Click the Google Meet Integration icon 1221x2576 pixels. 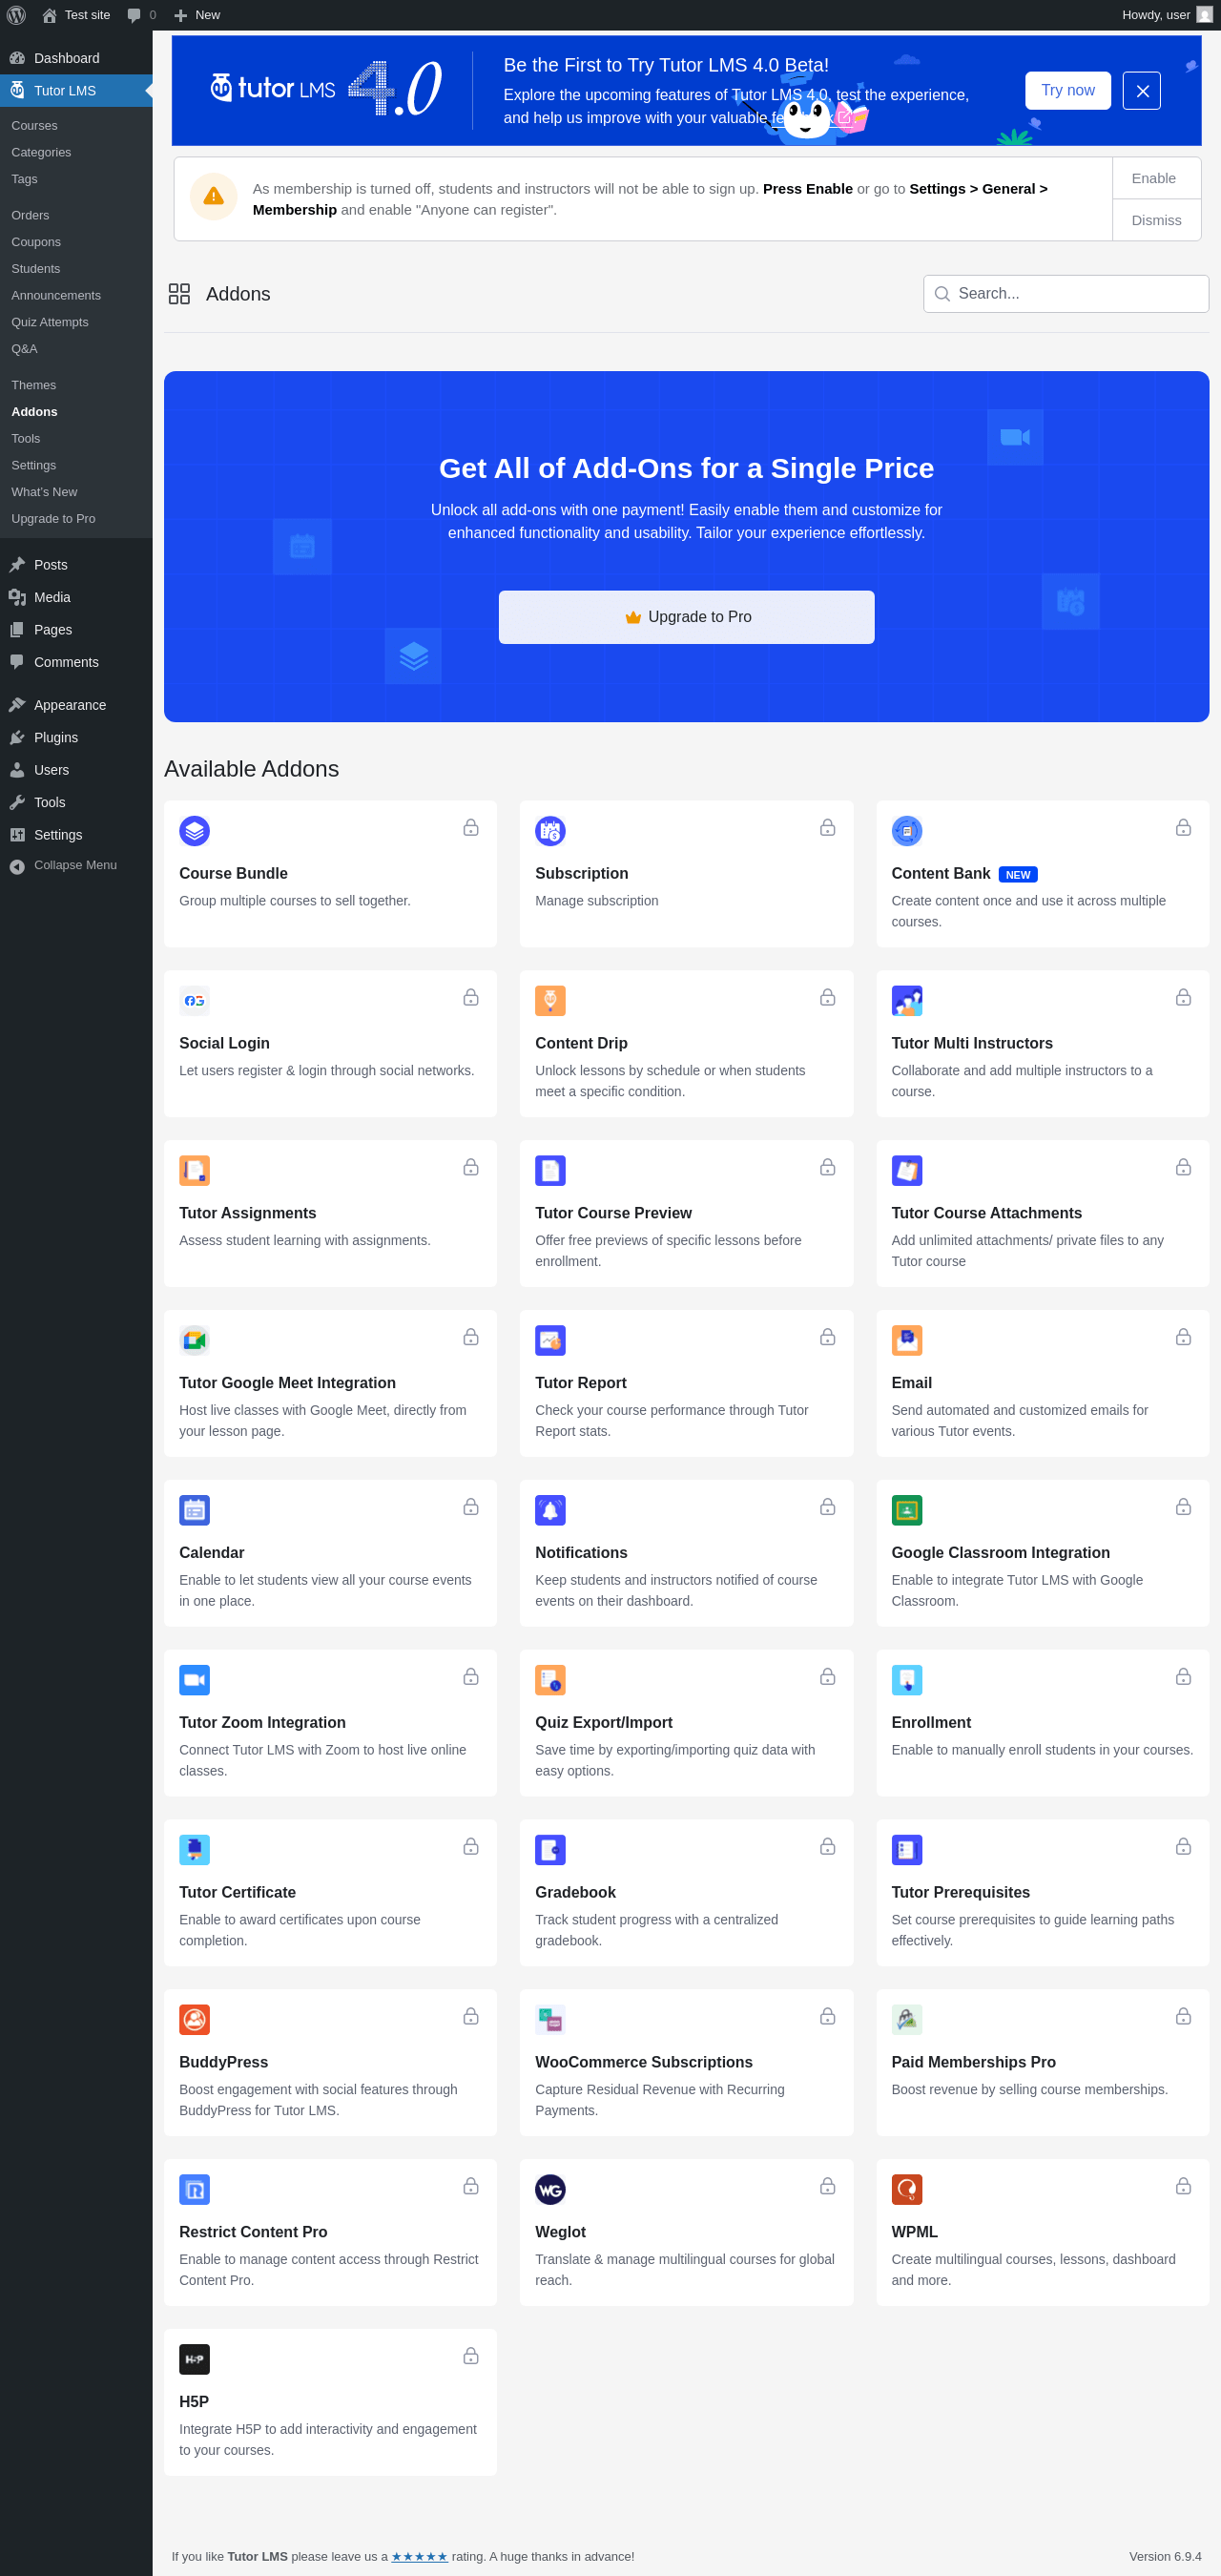pos(194,1340)
